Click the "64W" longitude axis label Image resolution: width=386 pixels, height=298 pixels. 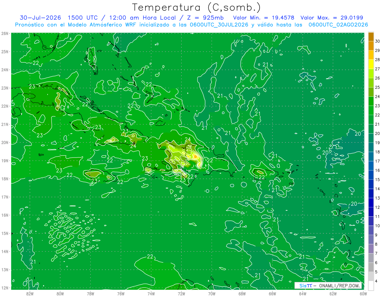click(303, 293)
